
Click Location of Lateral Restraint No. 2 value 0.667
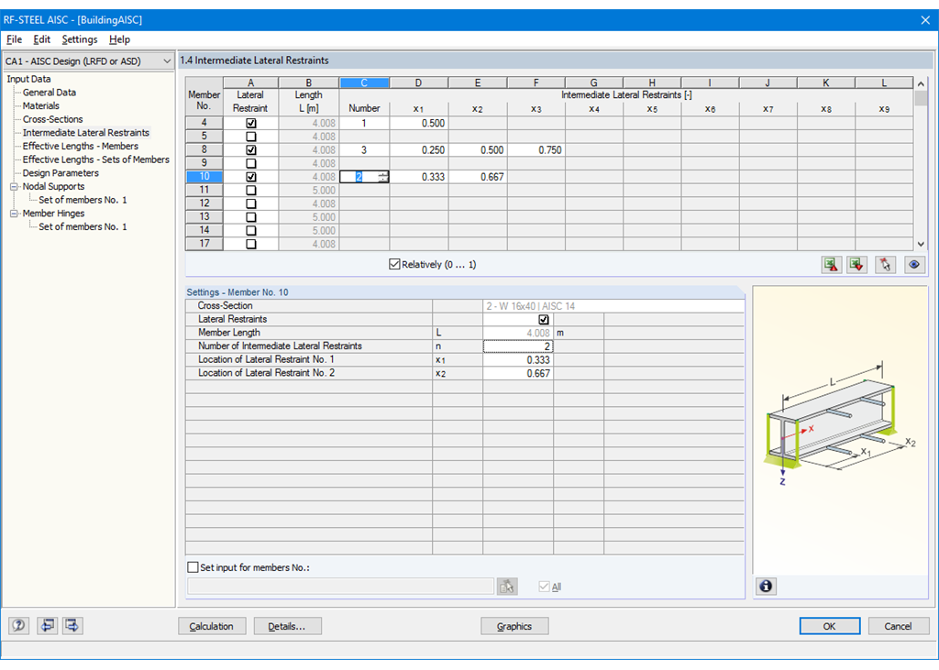click(517, 373)
